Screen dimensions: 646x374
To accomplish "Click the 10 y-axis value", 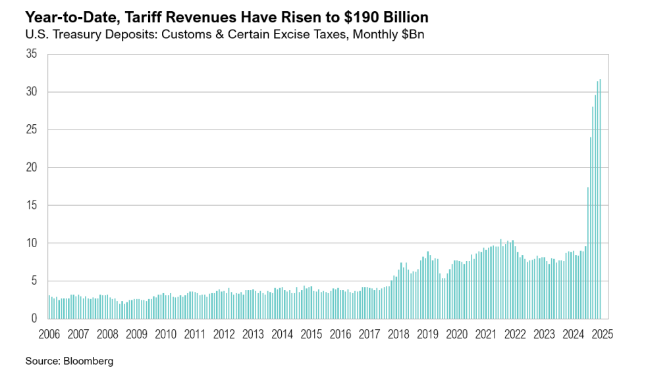I will pyautogui.click(x=31, y=243).
